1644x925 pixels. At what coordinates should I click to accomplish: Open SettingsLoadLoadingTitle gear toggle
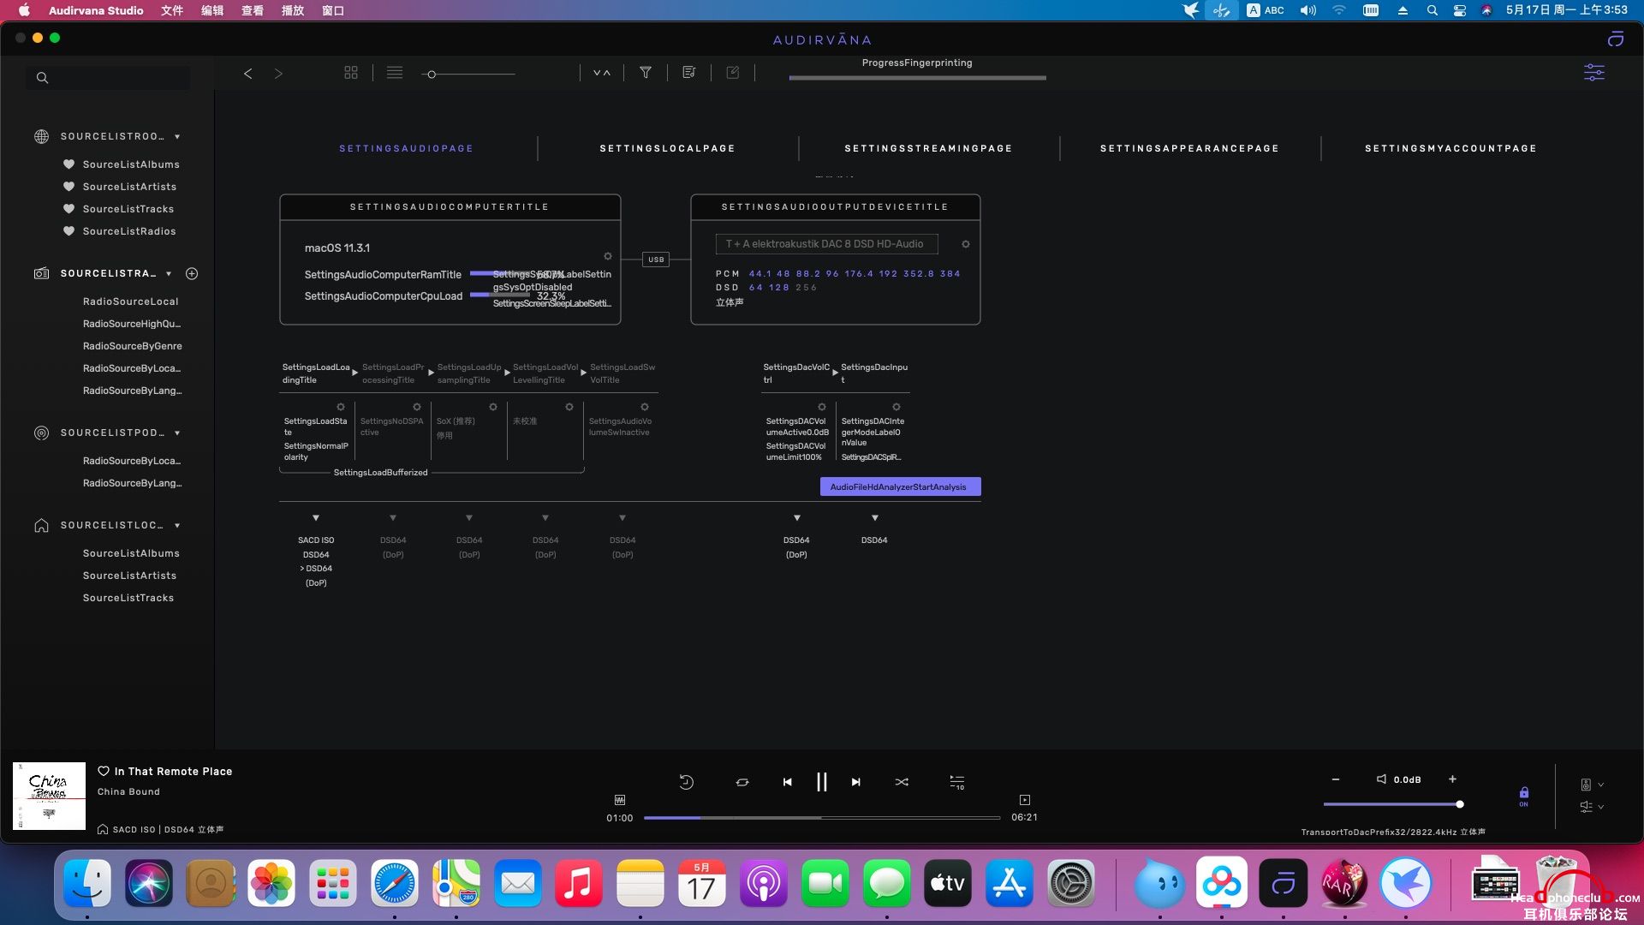341,407
